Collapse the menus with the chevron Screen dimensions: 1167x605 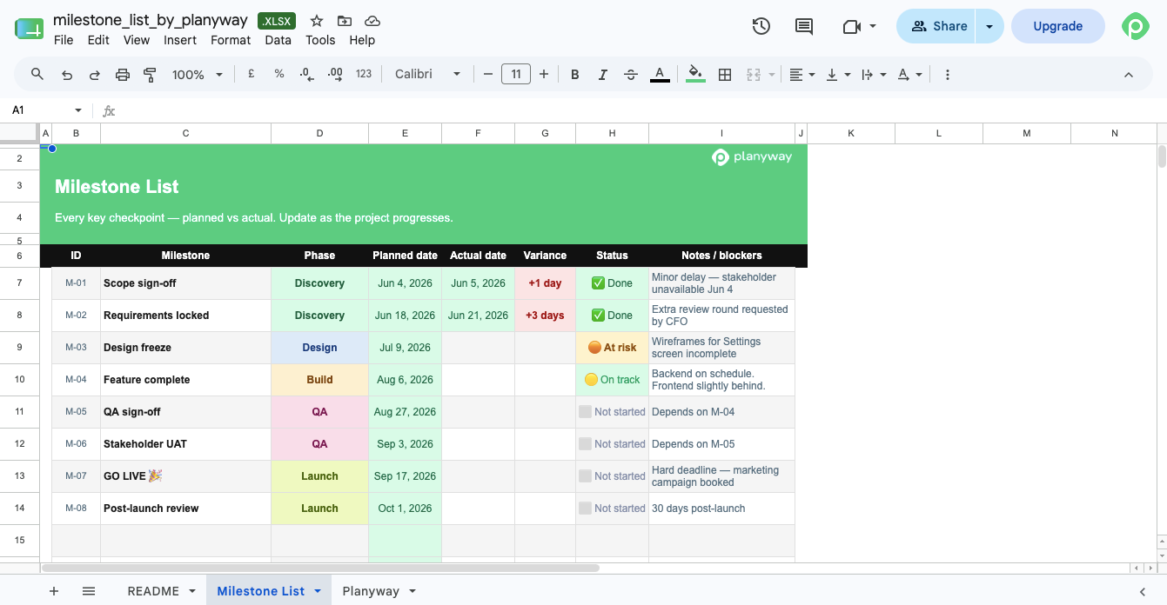click(1129, 75)
